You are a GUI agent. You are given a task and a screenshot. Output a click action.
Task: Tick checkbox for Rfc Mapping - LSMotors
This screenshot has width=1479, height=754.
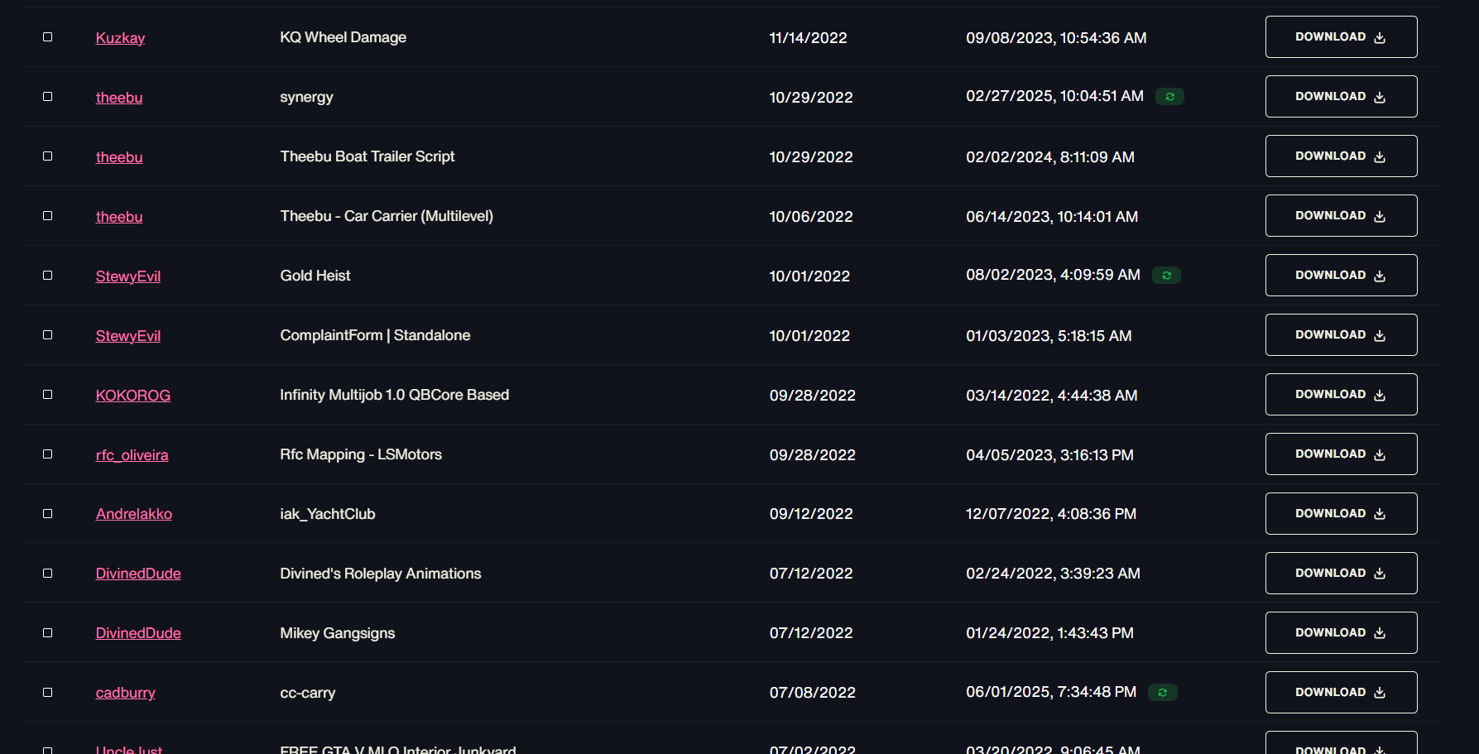(48, 454)
